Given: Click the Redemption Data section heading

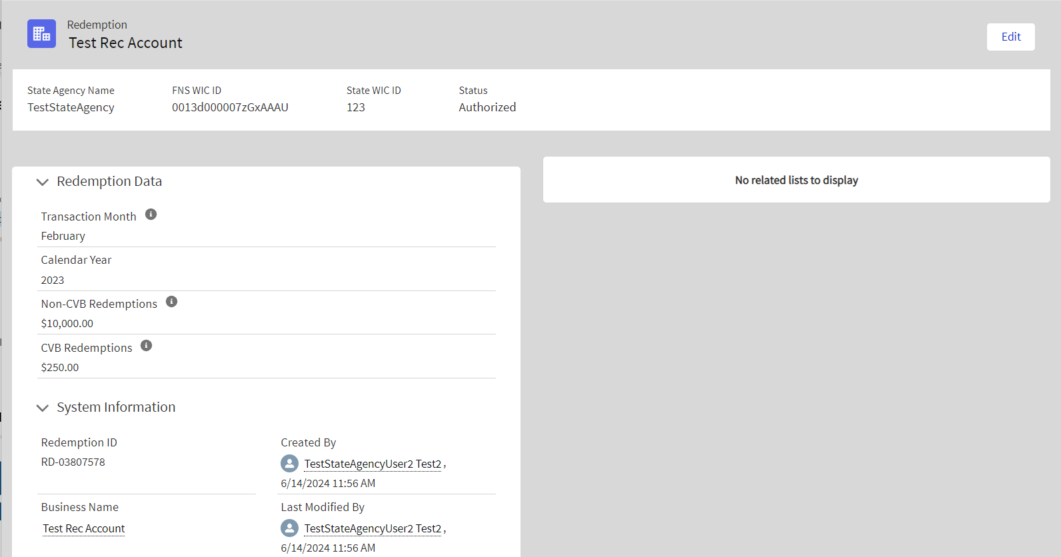Looking at the screenshot, I should coord(109,181).
